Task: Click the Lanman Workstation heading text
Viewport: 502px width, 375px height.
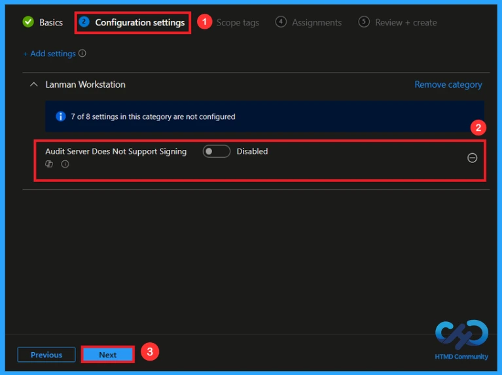Action: tap(85, 84)
